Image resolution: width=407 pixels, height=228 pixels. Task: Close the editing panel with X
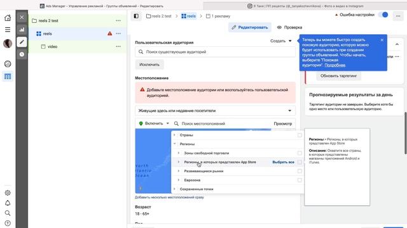tap(22, 17)
